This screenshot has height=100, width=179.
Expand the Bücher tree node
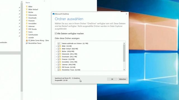(56, 51)
